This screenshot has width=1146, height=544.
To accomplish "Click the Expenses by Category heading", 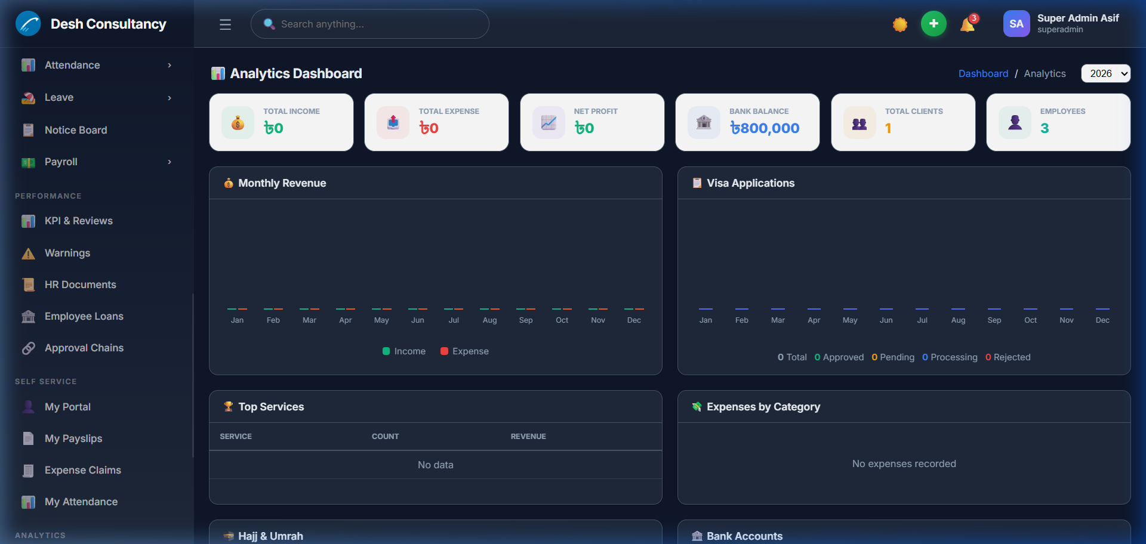I will pyautogui.click(x=763, y=407).
